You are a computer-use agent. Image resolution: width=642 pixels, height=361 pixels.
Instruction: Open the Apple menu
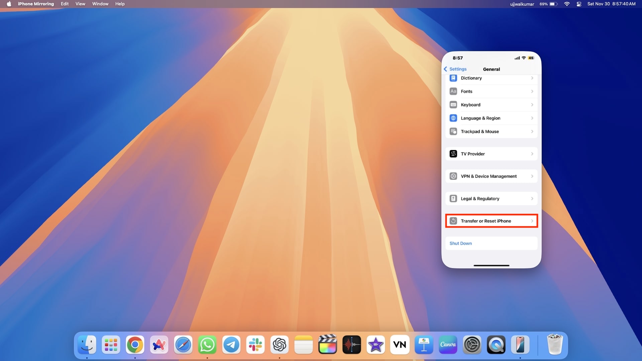[x=9, y=4]
